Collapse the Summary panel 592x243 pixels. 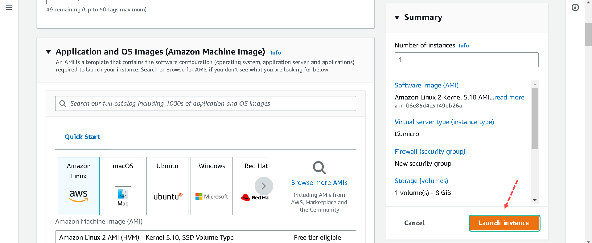tap(397, 18)
